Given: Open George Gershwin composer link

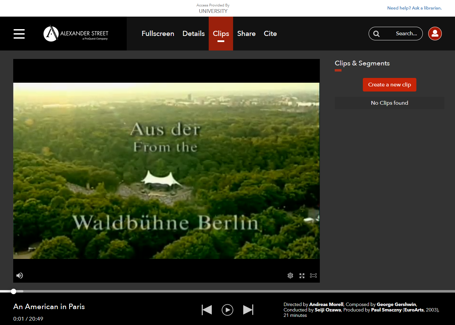Looking at the screenshot, I should point(396,304).
